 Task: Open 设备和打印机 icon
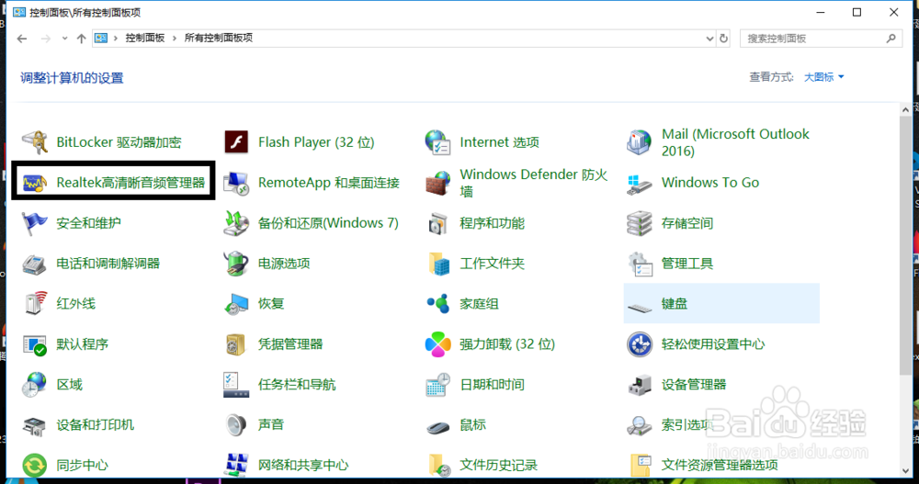[35, 425]
